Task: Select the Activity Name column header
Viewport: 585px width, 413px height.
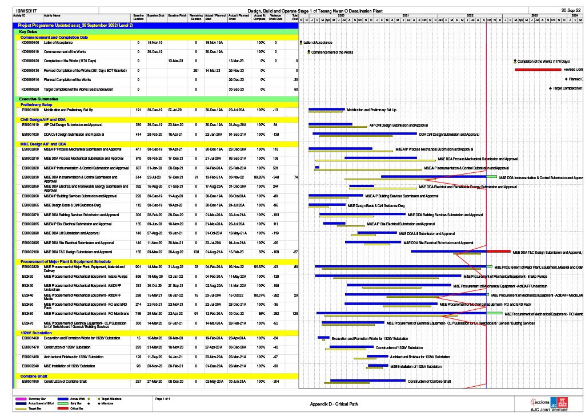Action: coord(53,15)
